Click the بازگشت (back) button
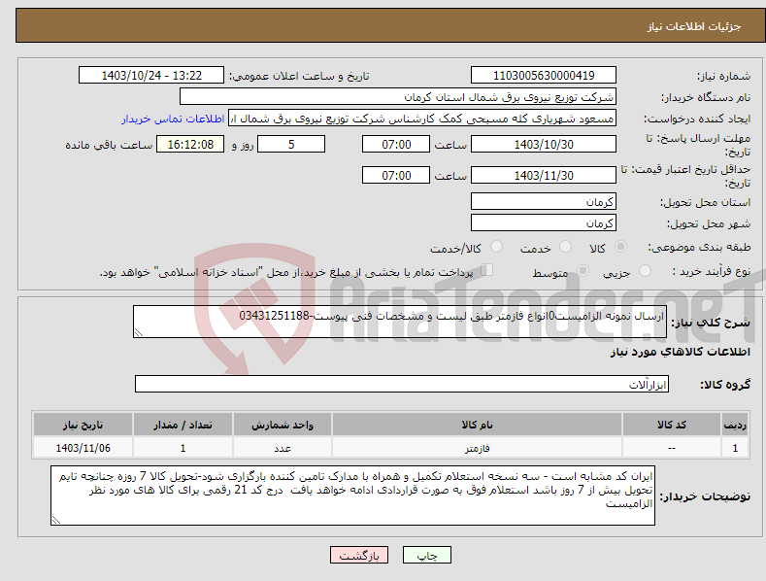The image size is (766, 581). coord(359,555)
